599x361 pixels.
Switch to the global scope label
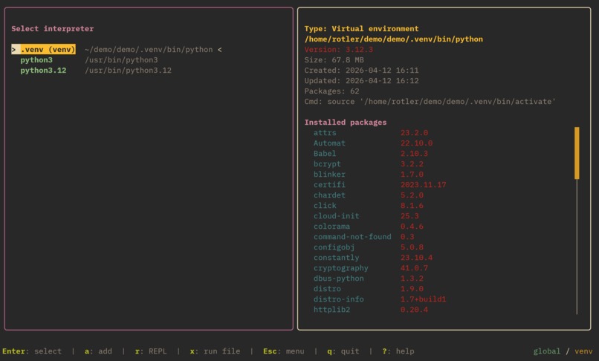[547, 351]
